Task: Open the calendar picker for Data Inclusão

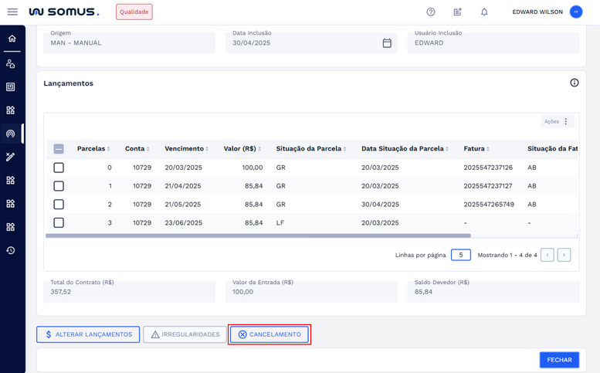Action: pos(387,43)
